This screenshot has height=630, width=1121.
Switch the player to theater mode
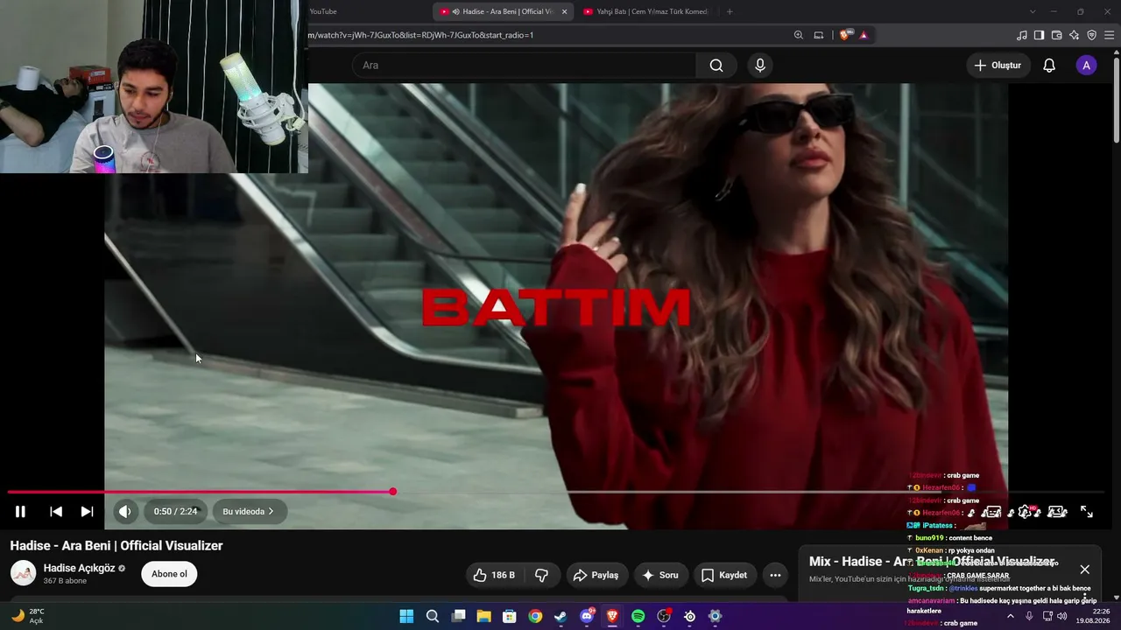[x=1057, y=512]
